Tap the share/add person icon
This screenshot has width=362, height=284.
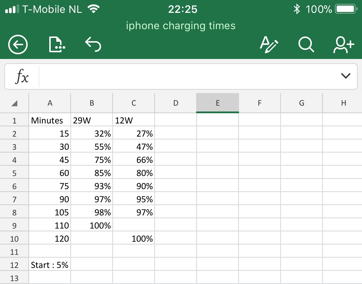pyautogui.click(x=344, y=45)
